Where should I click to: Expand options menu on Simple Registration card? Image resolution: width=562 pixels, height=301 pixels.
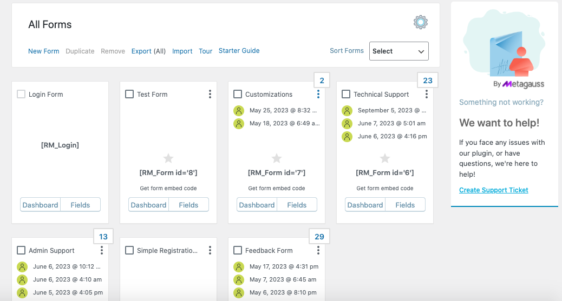pos(210,250)
